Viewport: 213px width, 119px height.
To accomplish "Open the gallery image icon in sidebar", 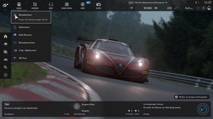I will (x=6, y=52).
